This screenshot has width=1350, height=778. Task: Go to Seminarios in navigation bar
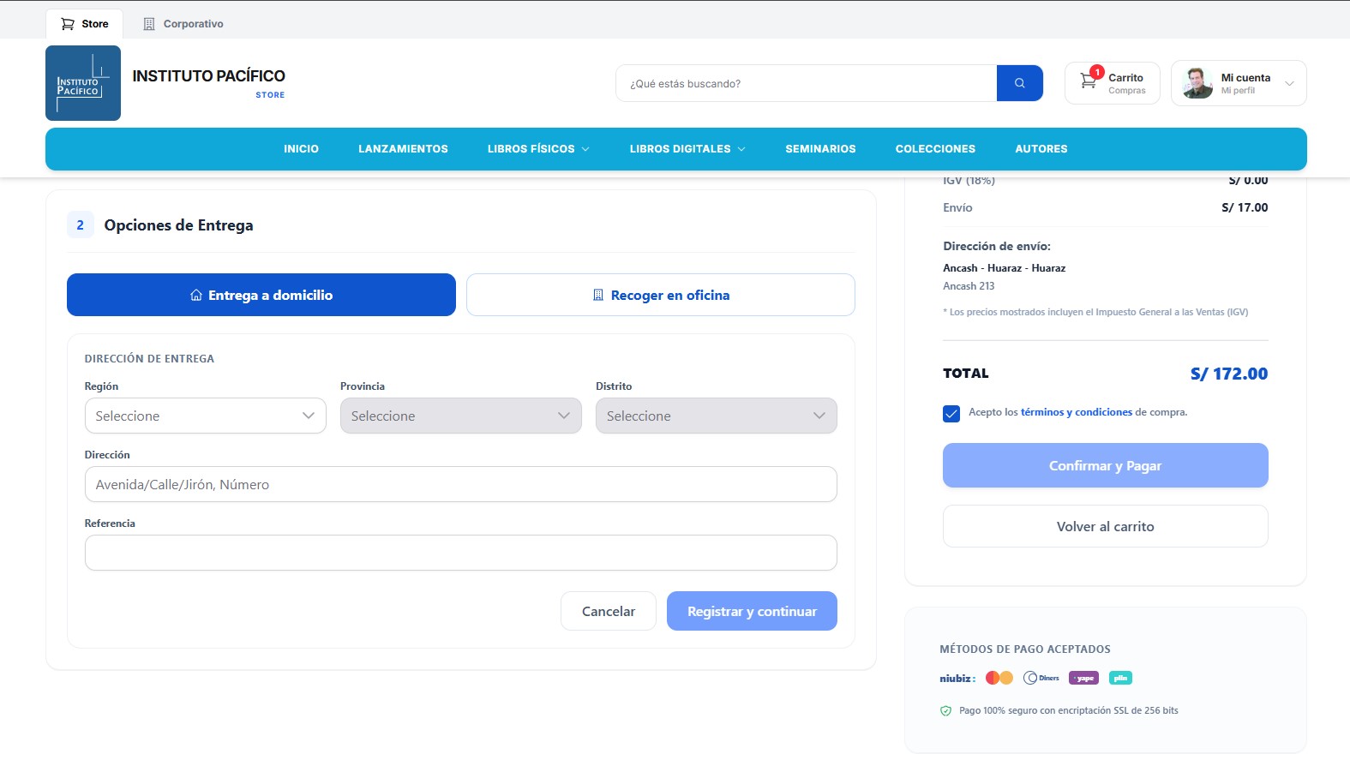[820, 149]
